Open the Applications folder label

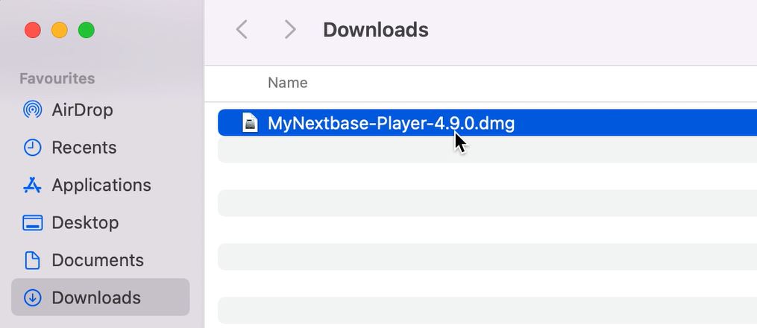[101, 185]
